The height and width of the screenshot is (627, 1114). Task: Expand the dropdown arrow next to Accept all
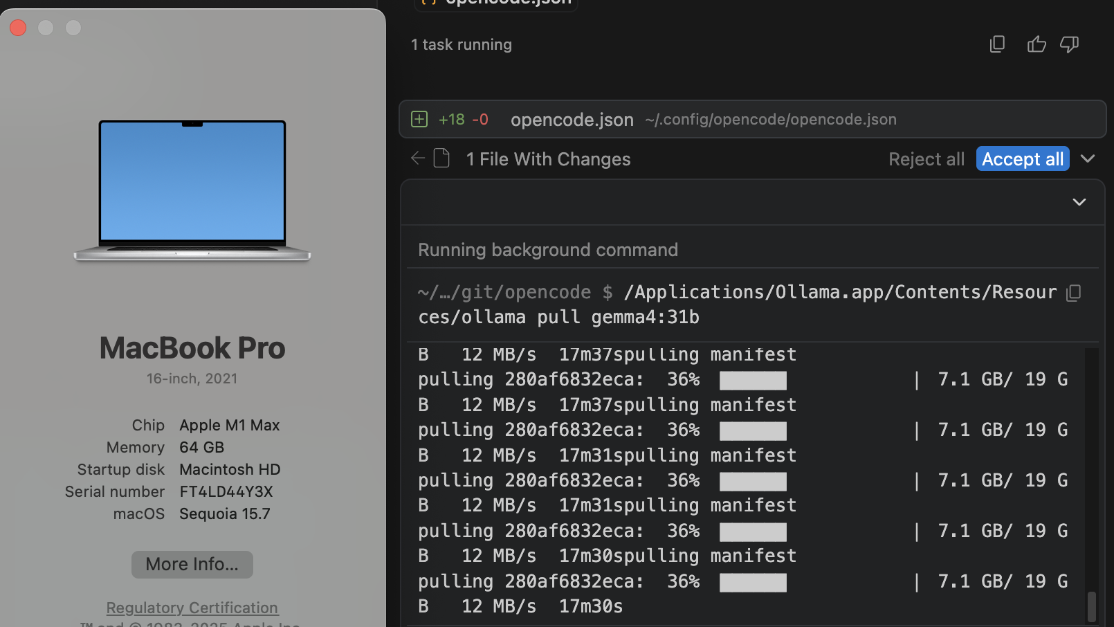point(1088,158)
